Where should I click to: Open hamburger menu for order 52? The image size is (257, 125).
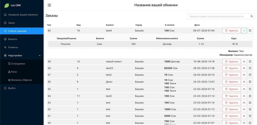click(250, 109)
